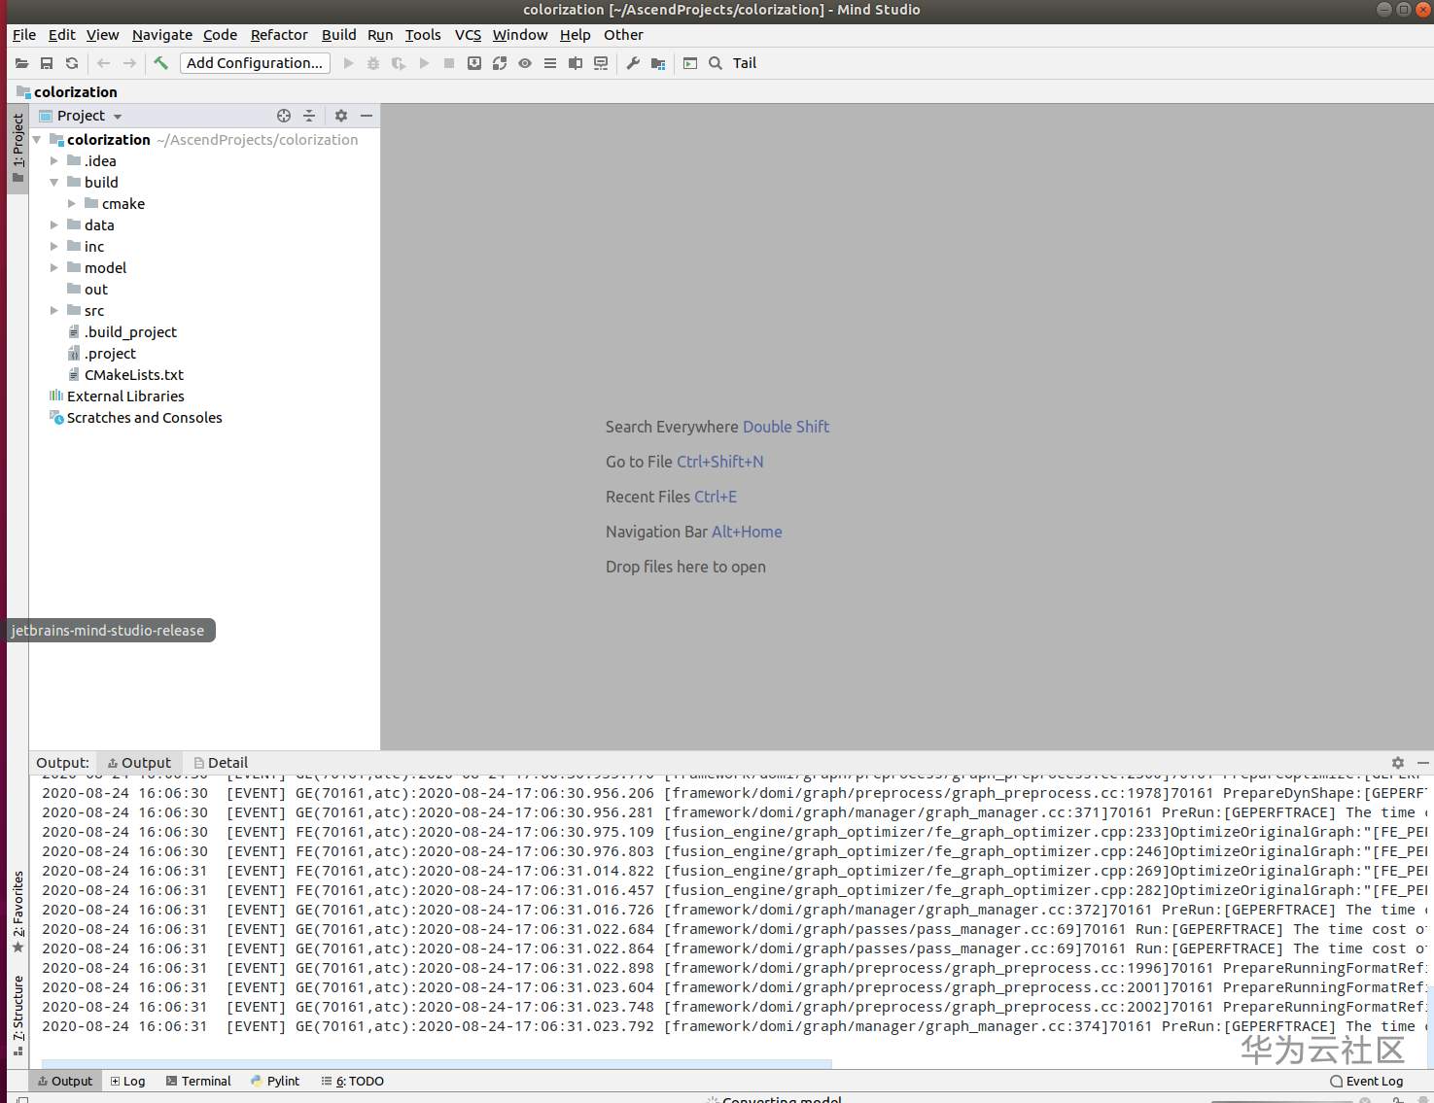Open Output panel gear settings

tap(1398, 763)
